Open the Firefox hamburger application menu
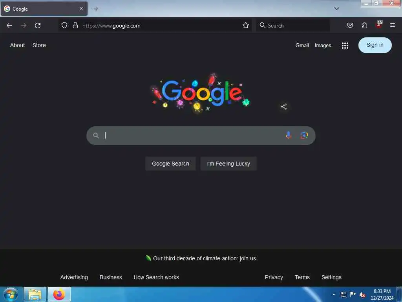Screen dimensions: 402x302 (393, 25)
